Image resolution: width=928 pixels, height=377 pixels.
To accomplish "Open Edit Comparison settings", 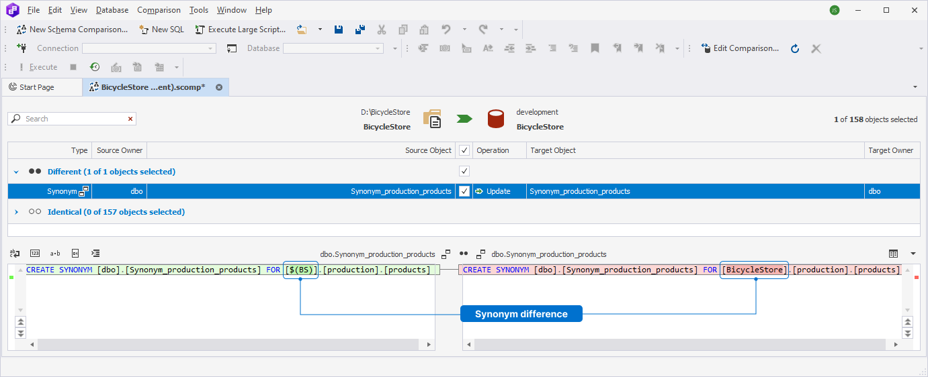I will pyautogui.click(x=740, y=48).
